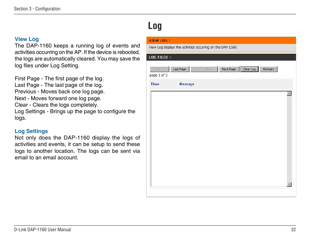Viewport: 310px width, 240px height.
Task: Click 'Section 3 - Configuration' header text
Action: coord(37,9)
